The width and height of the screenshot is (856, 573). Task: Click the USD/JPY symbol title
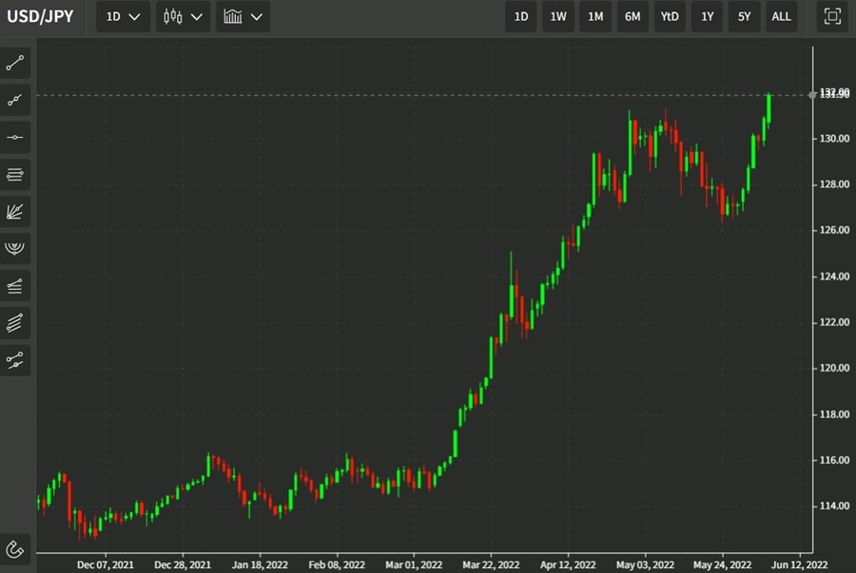[40, 16]
